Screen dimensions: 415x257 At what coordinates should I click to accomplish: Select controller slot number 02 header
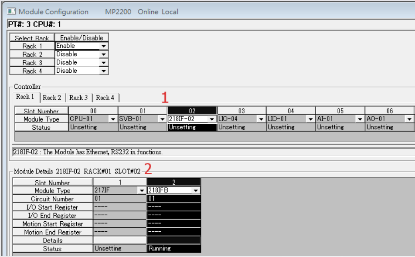point(192,111)
